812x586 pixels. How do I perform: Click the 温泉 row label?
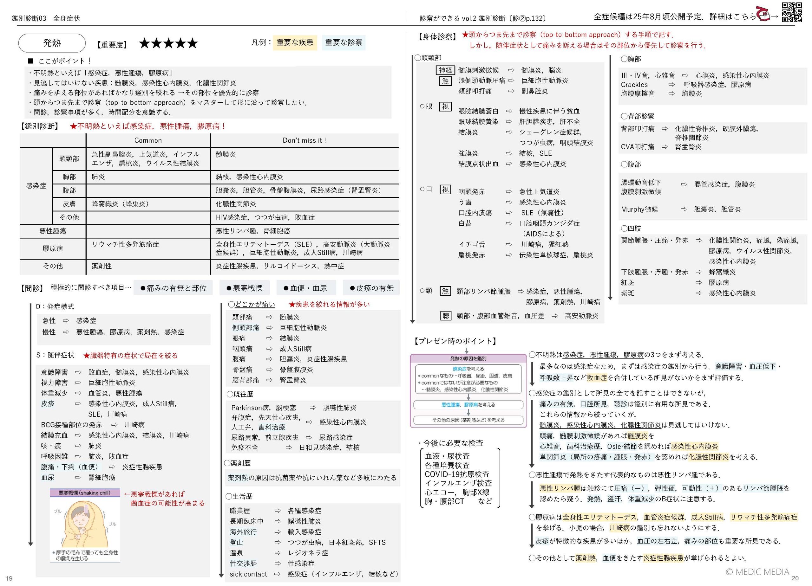tap(236, 553)
